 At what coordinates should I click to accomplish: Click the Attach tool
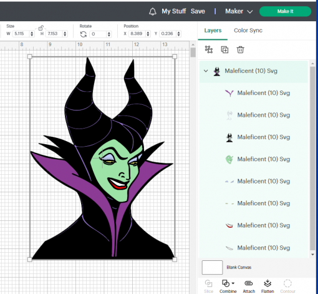[249, 287]
